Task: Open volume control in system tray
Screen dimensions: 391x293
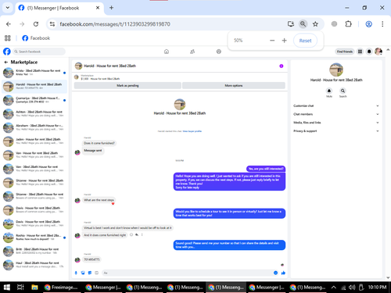Action: [x=352, y=288]
